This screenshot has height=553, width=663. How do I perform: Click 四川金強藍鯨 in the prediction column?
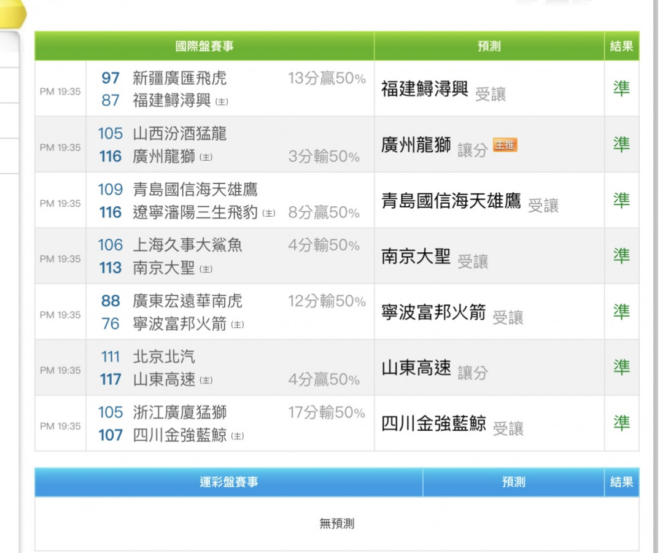click(x=433, y=423)
